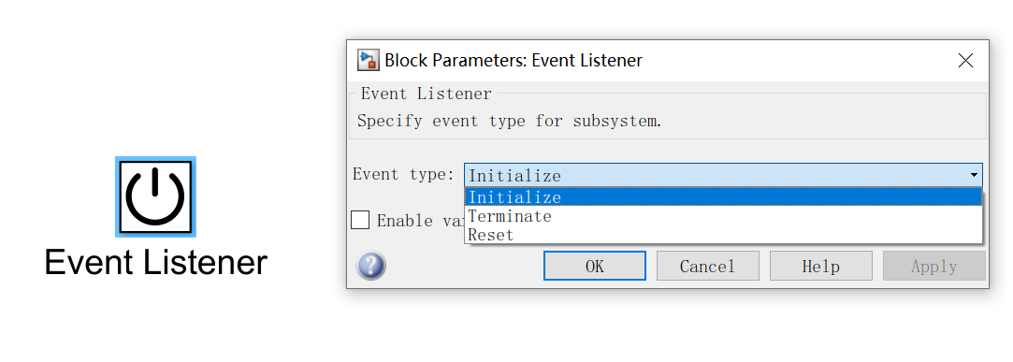Toggle the Enable variant checkbox
The width and height of the screenshot is (1013, 362).
pyautogui.click(x=360, y=220)
